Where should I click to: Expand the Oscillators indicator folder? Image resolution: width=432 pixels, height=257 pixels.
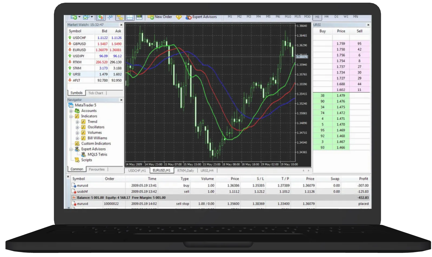(77, 127)
